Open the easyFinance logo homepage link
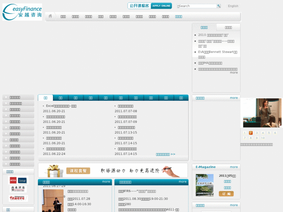Image resolution: width=283 pixels, height=212 pixels. click(22, 12)
